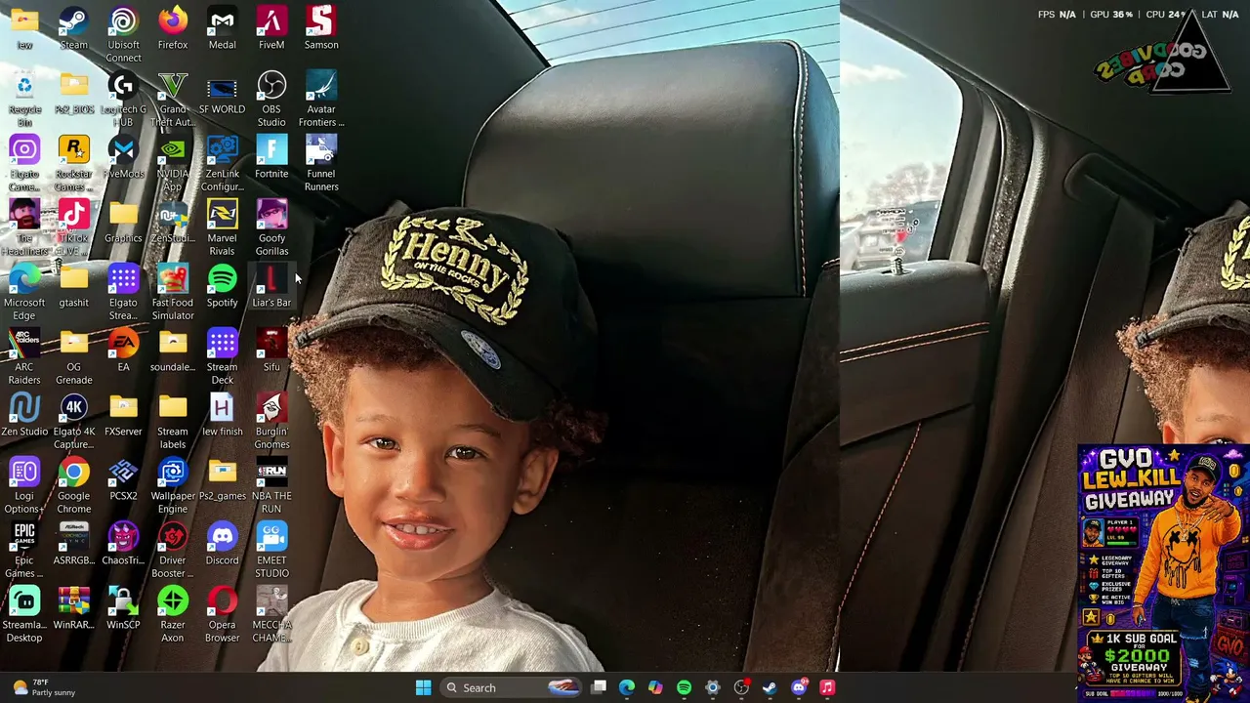Open the Stream Deck desktop shortcut
This screenshot has height=703, width=1250.
[x=222, y=356]
